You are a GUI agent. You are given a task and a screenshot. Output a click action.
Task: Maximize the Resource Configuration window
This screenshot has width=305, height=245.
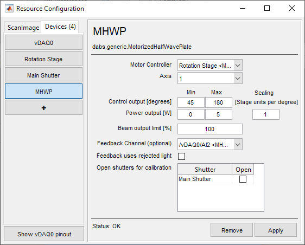click(x=267, y=8)
